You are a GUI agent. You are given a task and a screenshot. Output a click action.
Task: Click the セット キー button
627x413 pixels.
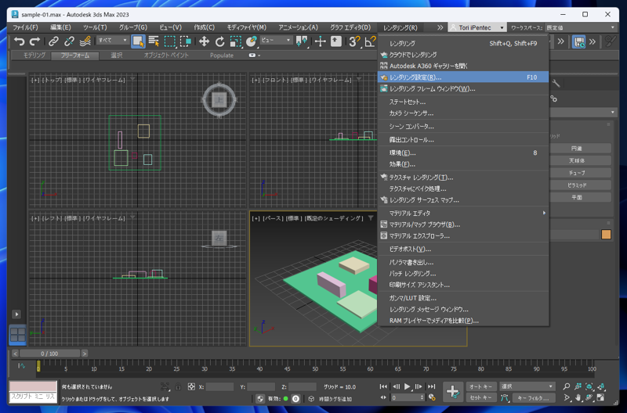coord(481,398)
